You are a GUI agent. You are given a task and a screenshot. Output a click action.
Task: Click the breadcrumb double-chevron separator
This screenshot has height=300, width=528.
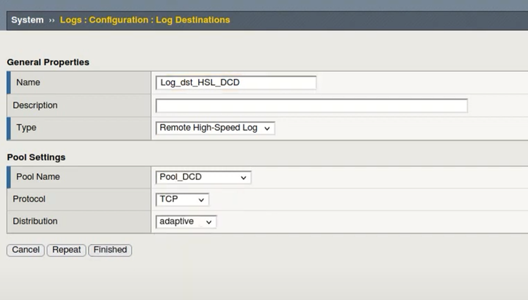tap(52, 20)
